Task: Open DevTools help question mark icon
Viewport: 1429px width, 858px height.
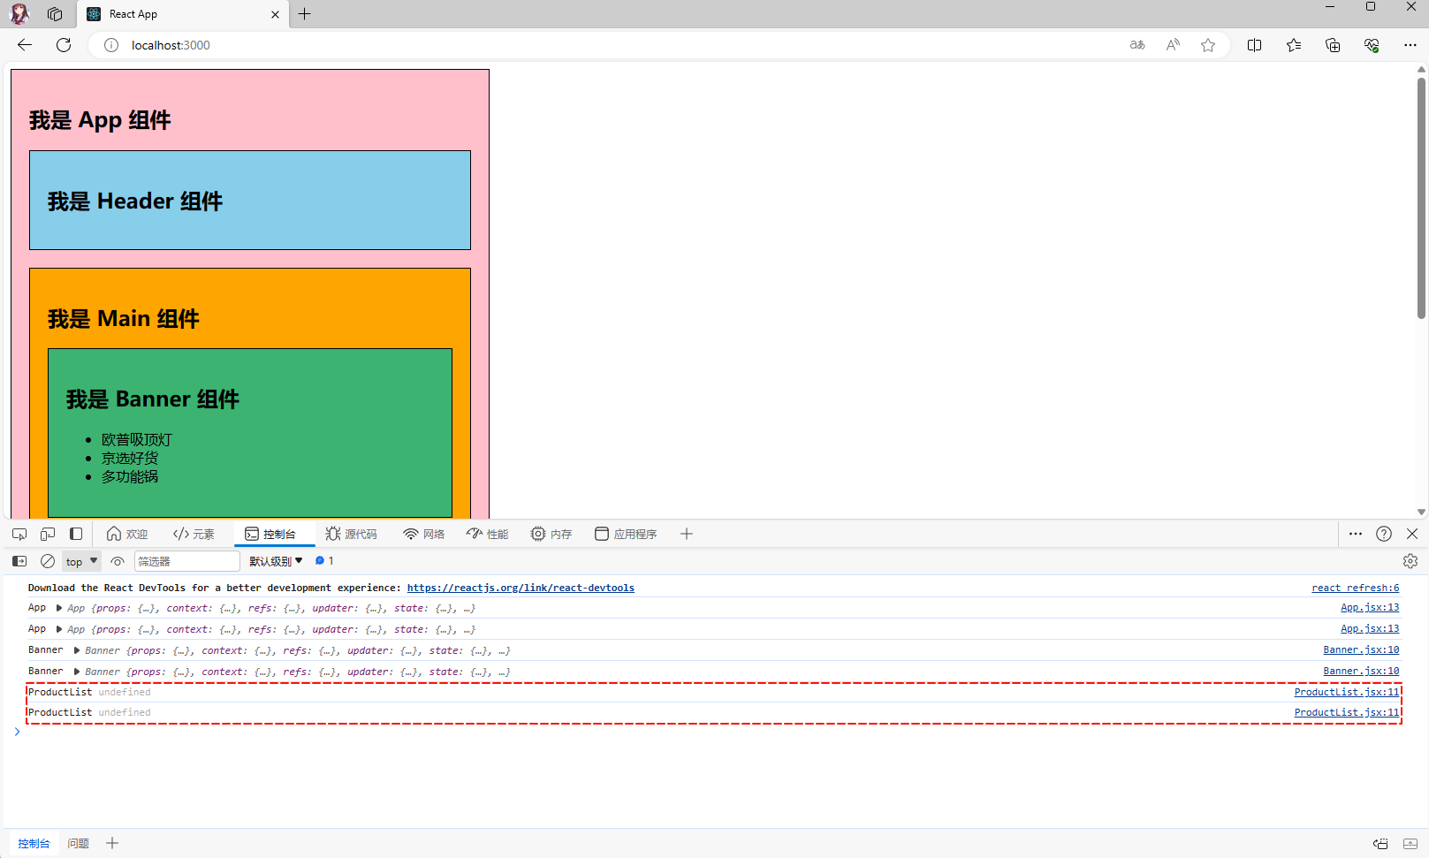Action: (1384, 534)
